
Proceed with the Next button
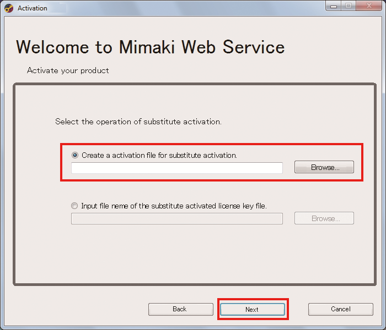(x=253, y=309)
